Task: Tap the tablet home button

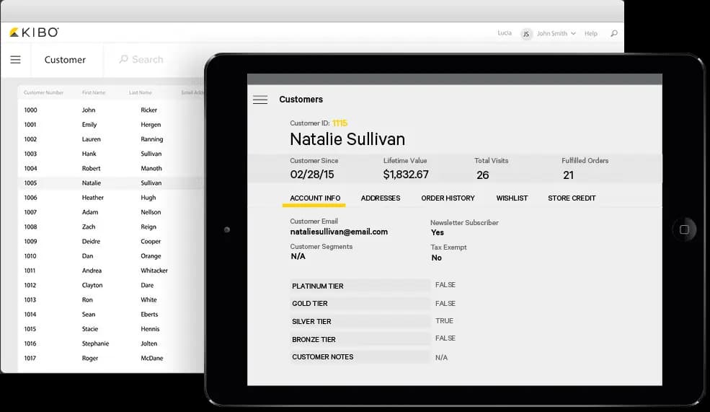Action: 684,229
